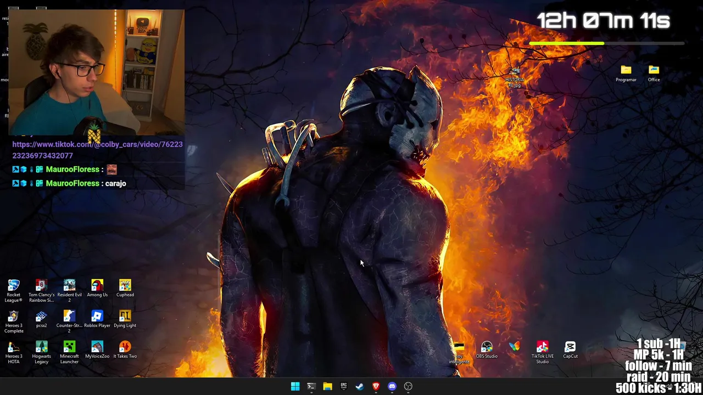Image resolution: width=703 pixels, height=395 pixels.
Task: Select the Heroes 3 Complete icon
Action: [x=14, y=321]
